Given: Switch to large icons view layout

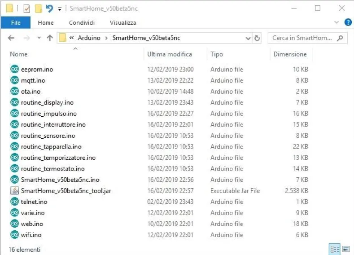Looking at the screenshot, I should tap(346, 249).
